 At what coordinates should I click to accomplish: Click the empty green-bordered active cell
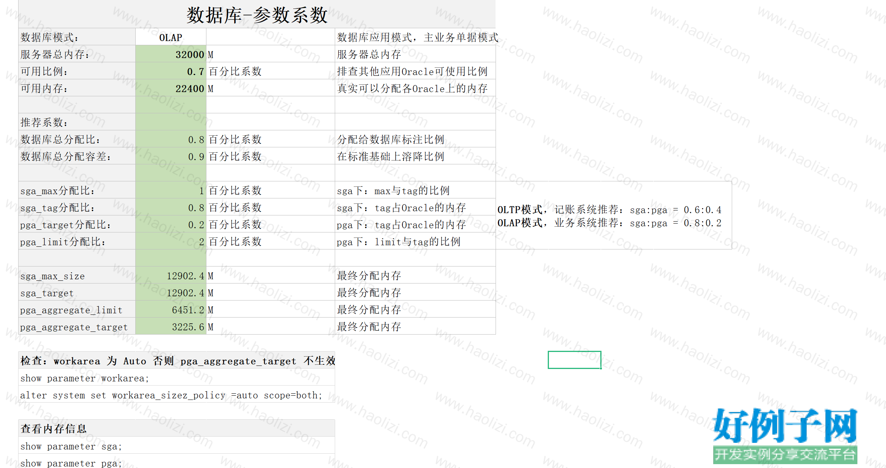[x=574, y=360]
